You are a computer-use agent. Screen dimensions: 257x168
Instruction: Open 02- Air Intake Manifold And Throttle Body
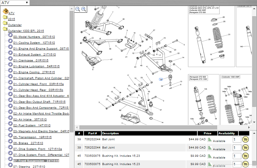point(41,113)
